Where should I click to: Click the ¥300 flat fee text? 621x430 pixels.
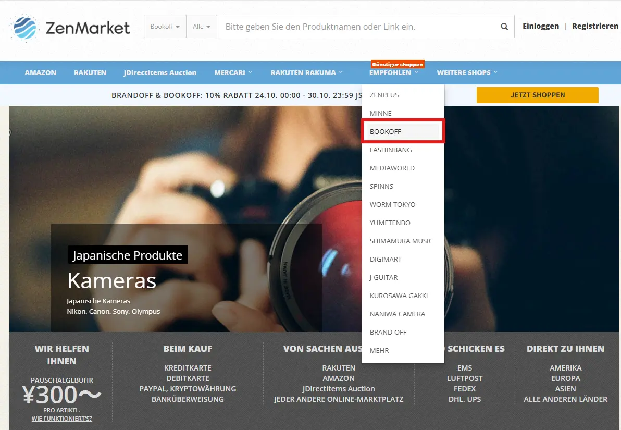coord(61,395)
